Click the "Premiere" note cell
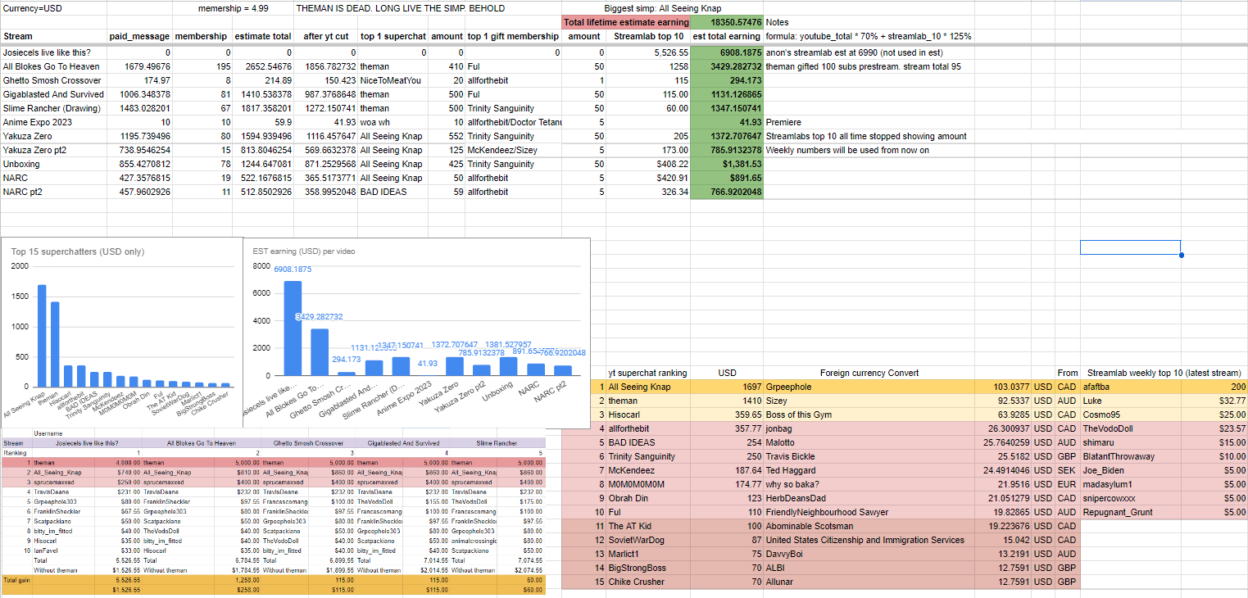 point(784,122)
